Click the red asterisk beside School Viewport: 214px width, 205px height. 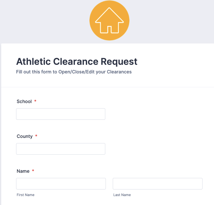35,101
